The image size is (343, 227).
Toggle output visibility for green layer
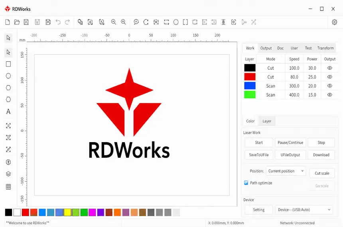330,95
